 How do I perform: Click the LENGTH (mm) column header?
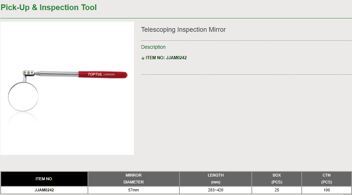point(216,179)
